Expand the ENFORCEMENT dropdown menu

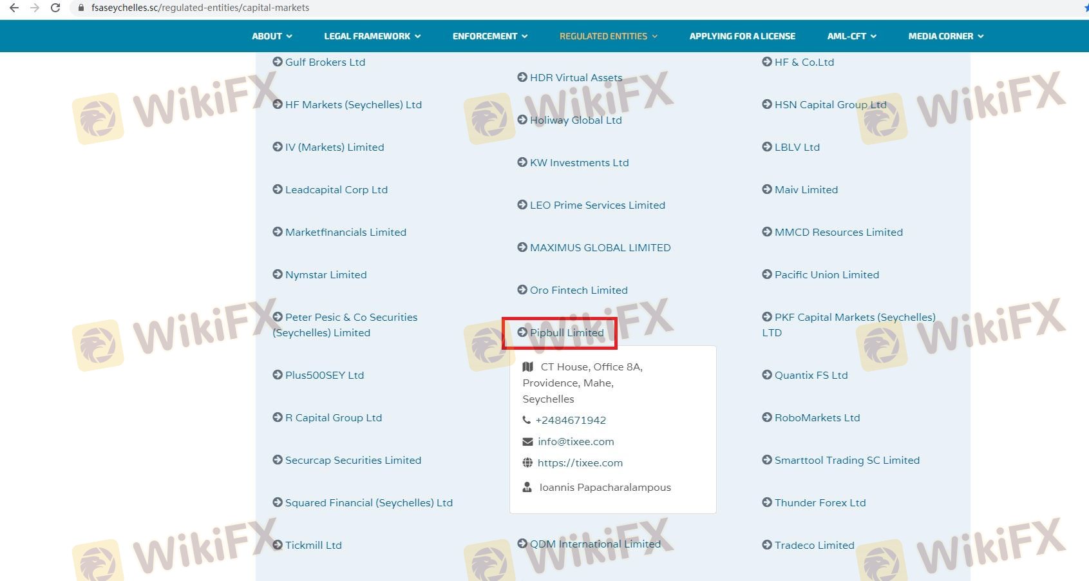click(490, 36)
